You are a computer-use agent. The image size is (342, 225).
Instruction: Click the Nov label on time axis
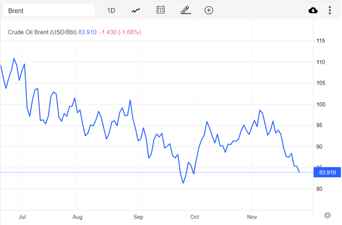pos(252,217)
